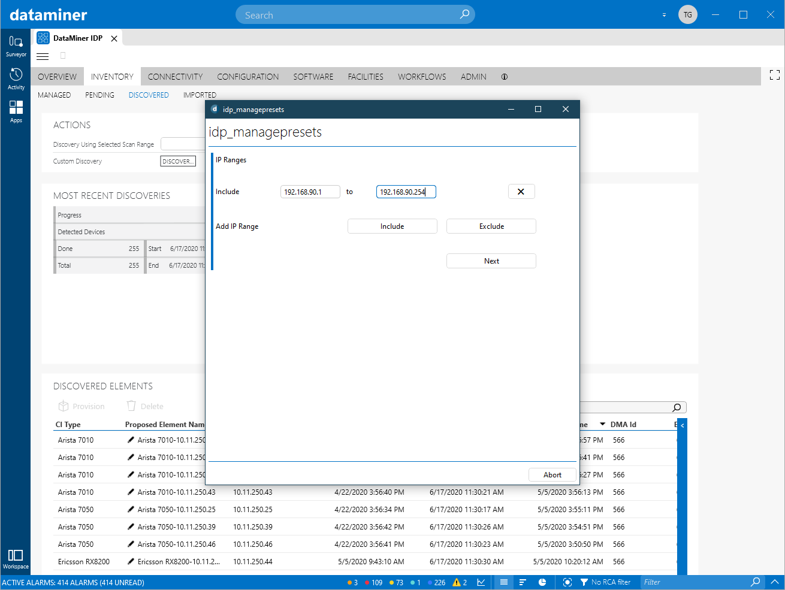The width and height of the screenshot is (785, 590).
Task: Edit pencil for Arista 7010-10.11.250.43
Action: (131, 492)
